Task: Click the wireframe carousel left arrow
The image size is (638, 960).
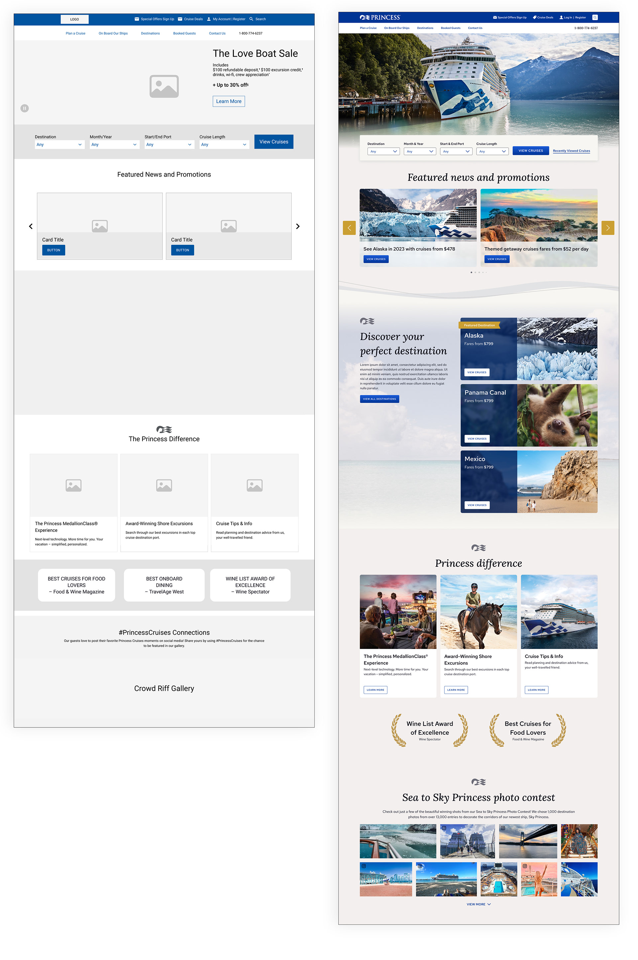Action: [31, 227]
